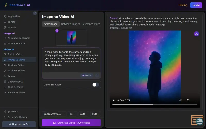This screenshot has width=206, height=129.
Task: Click the Video AI section heading
Action: pos(9,49)
